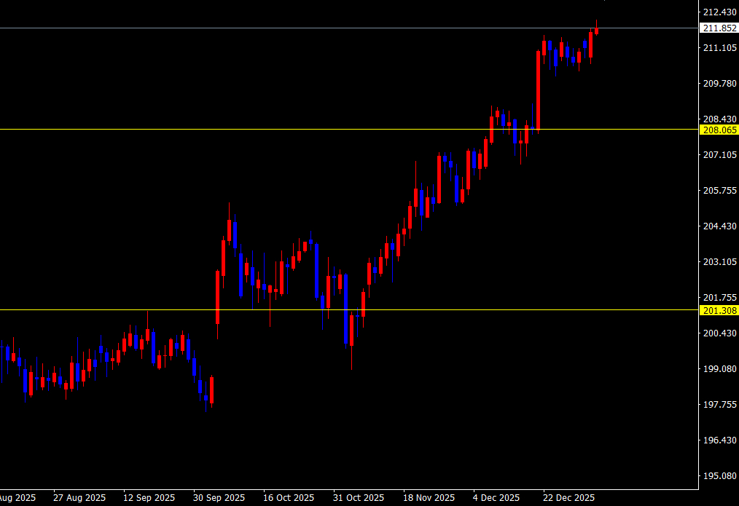Click the 207.105 price axis label
Viewport: 739px width, 506px height.
pyautogui.click(x=719, y=155)
